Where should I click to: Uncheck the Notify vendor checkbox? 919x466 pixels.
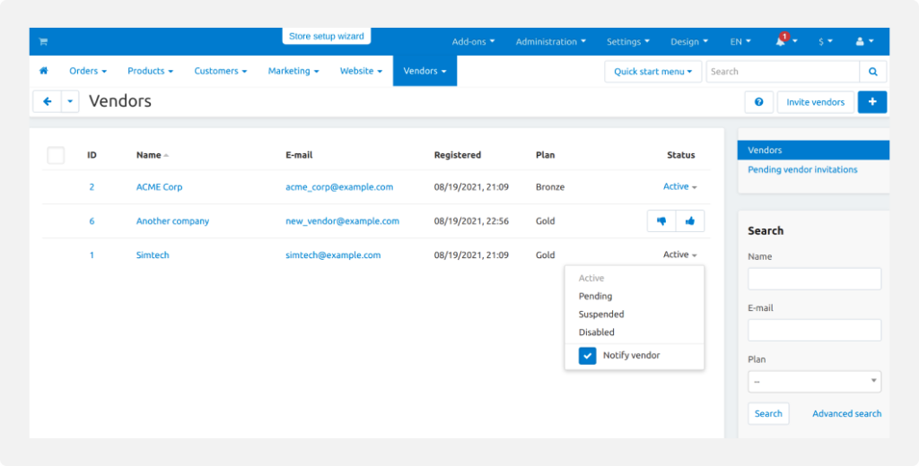pyautogui.click(x=587, y=356)
